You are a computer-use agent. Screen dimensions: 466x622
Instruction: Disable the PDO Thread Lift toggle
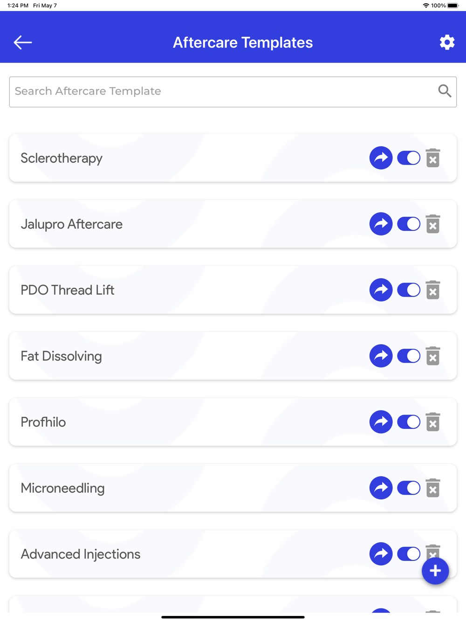click(x=409, y=290)
